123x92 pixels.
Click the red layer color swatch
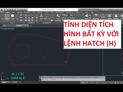pos(69,15)
